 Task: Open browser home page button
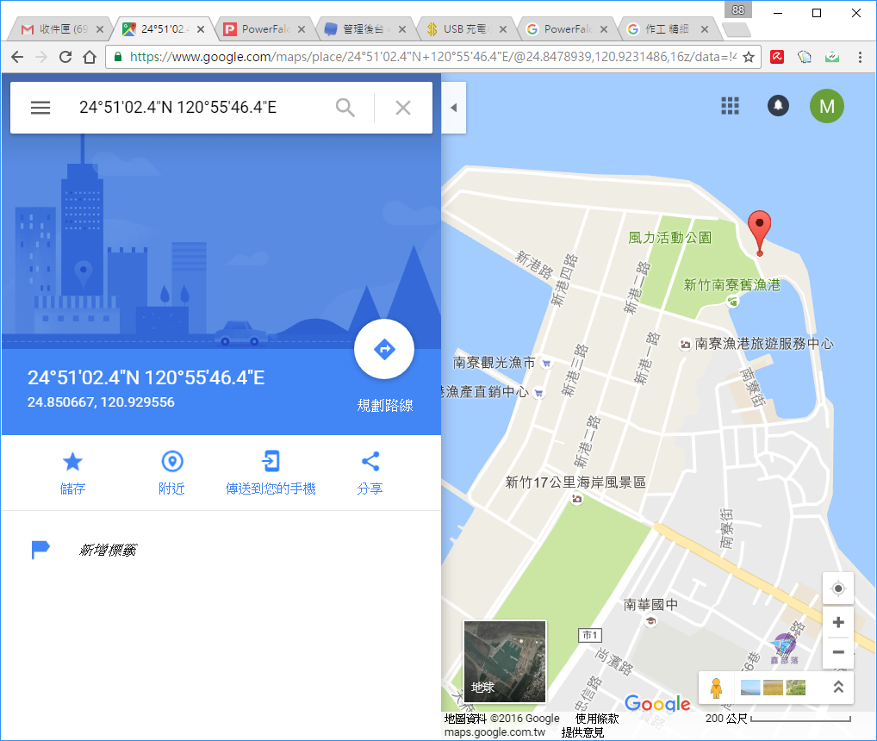click(90, 57)
